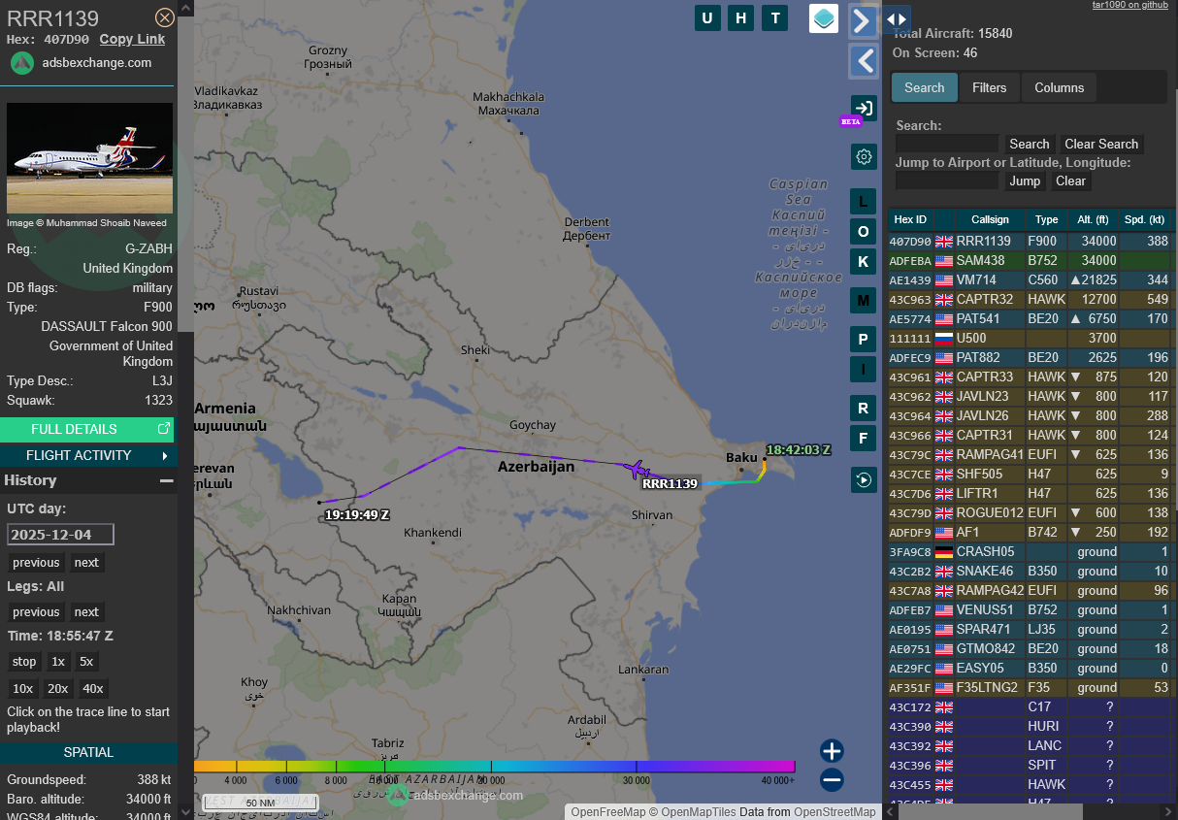The width and height of the screenshot is (1178, 820).
Task: Expand the FLIGHT ACTIVITY menu
Action: [x=87, y=455]
